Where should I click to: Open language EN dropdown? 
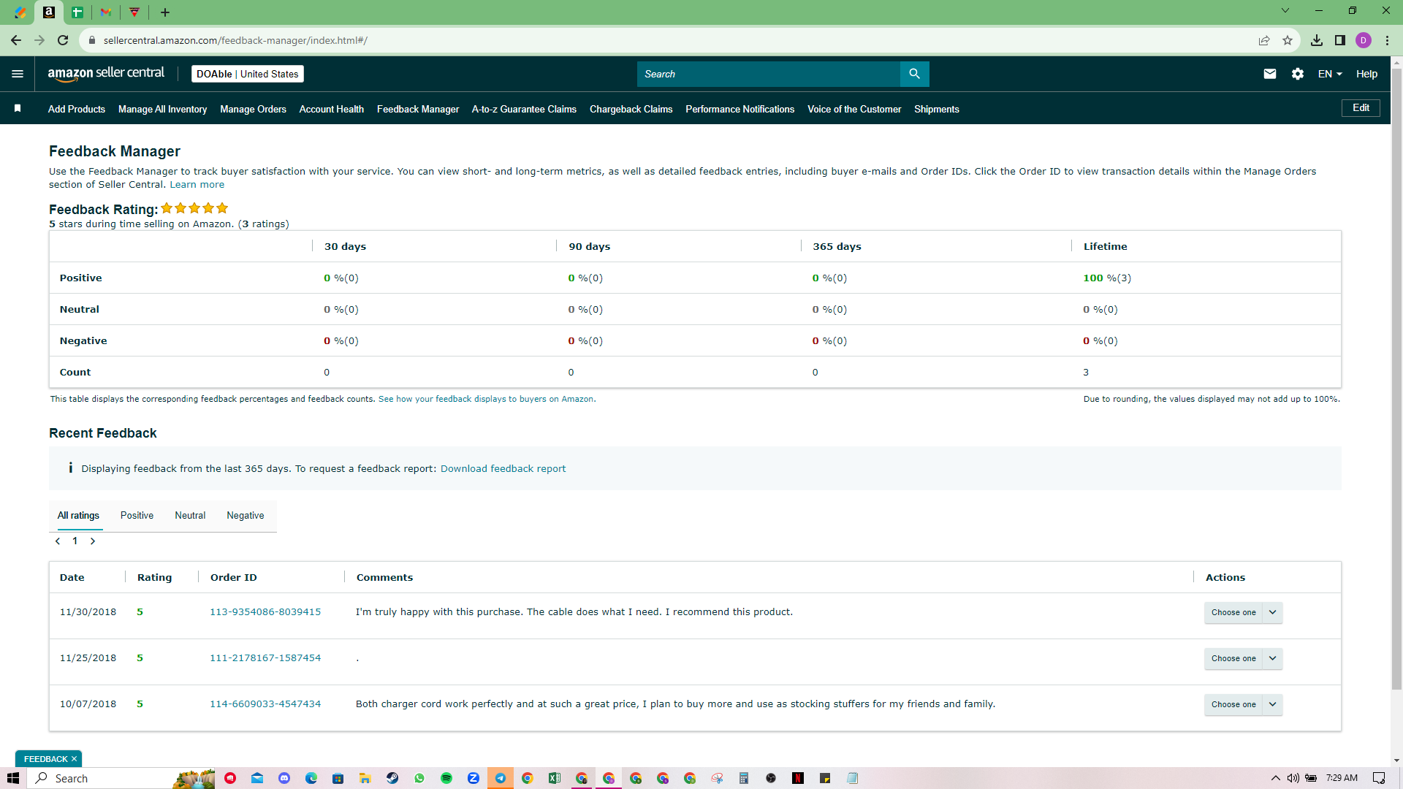coord(1330,74)
